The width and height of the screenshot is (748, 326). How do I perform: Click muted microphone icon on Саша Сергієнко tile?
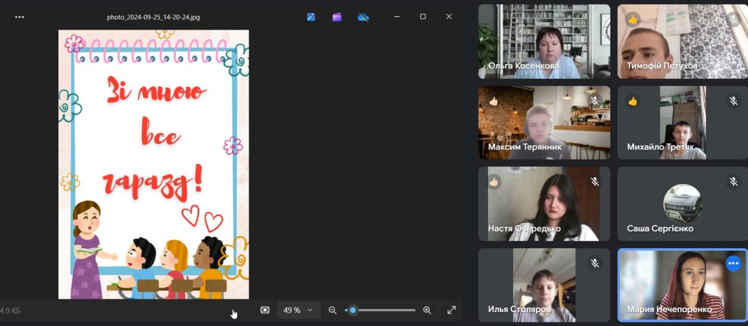click(733, 182)
